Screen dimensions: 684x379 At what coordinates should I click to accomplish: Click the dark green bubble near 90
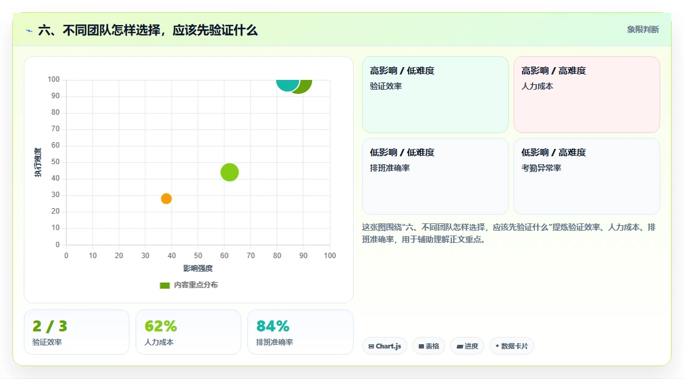(x=305, y=86)
